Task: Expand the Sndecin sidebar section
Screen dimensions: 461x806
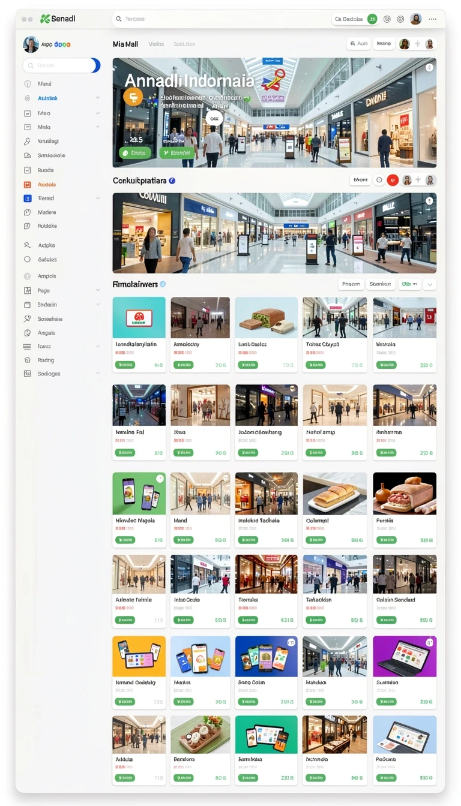Action: coord(98,305)
